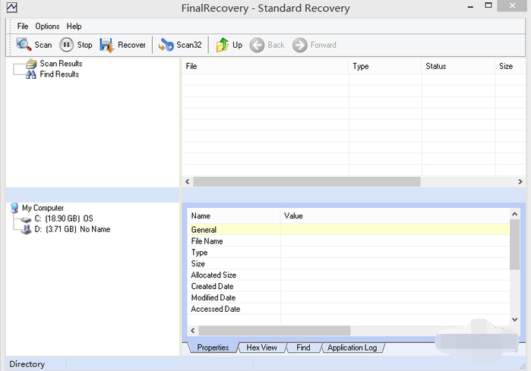Screen dimensions: 531x371
Task: Switch to the Find tab
Action: pos(303,347)
